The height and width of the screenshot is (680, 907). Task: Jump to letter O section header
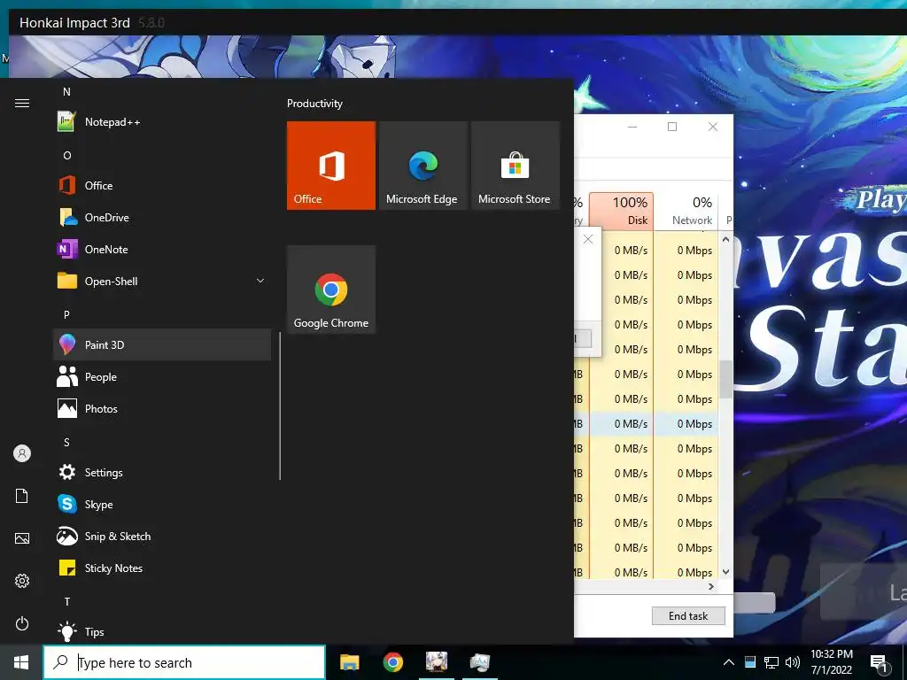point(67,156)
